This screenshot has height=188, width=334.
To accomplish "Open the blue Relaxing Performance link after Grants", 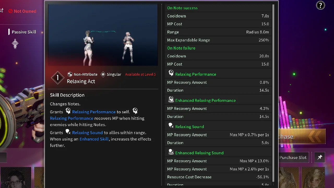I will 94,112.
